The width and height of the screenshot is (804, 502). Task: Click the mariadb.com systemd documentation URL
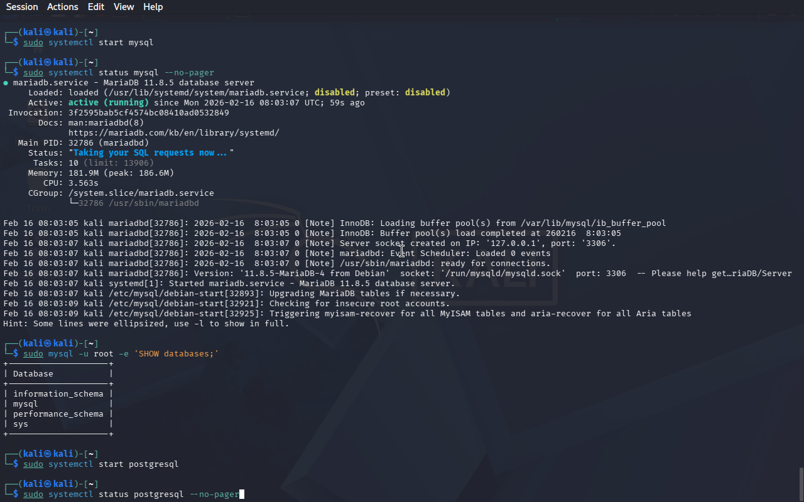coord(173,133)
